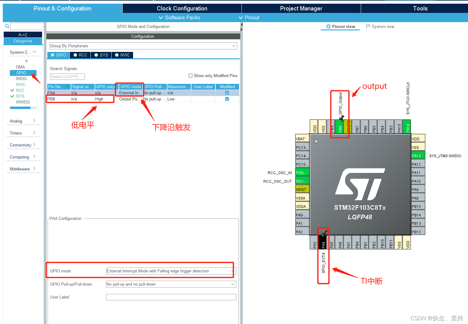Screen dimensions: 468x324
Task: Toggle Modified checkbox for PB8 row
Action: point(227,99)
